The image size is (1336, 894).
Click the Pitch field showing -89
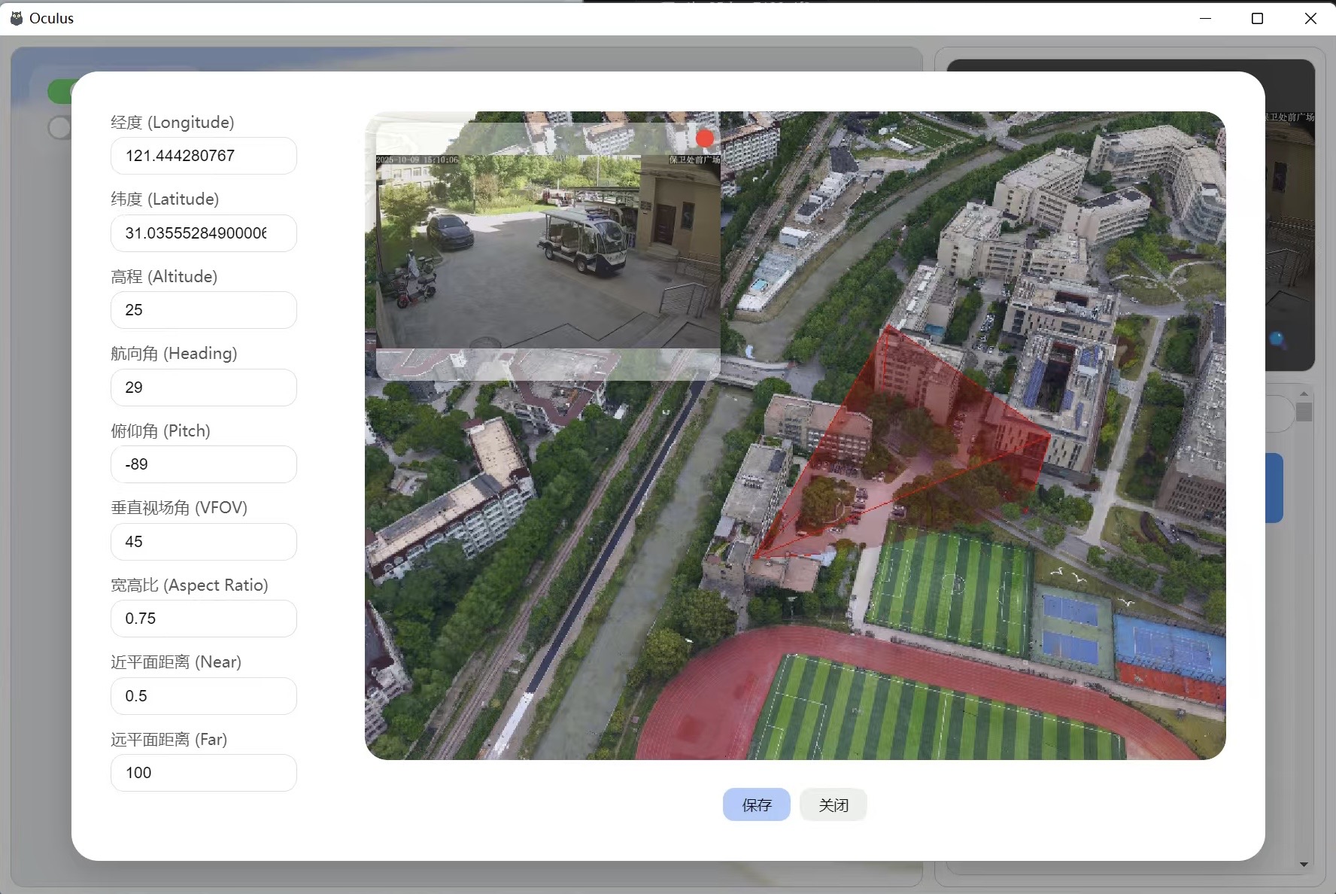pos(203,464)
